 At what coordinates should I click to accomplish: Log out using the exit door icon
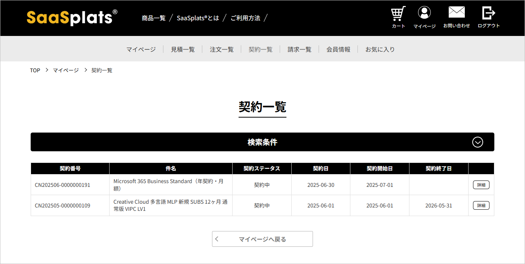pyautogui.click(x=489, y=13)
